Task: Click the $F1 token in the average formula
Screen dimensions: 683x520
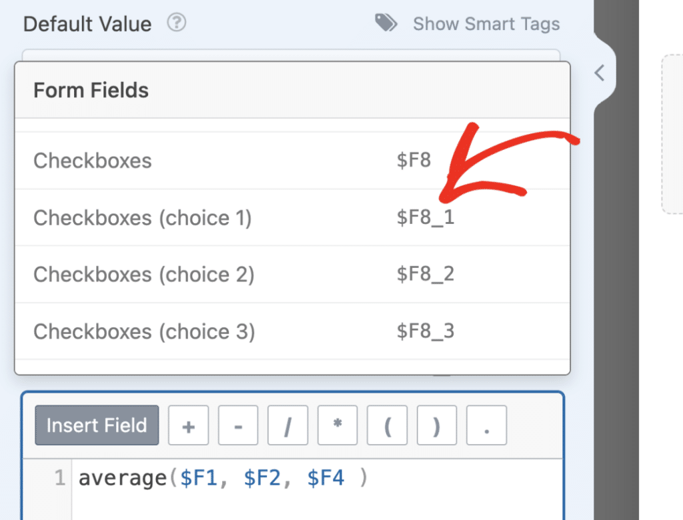Action: coord(200,477)
